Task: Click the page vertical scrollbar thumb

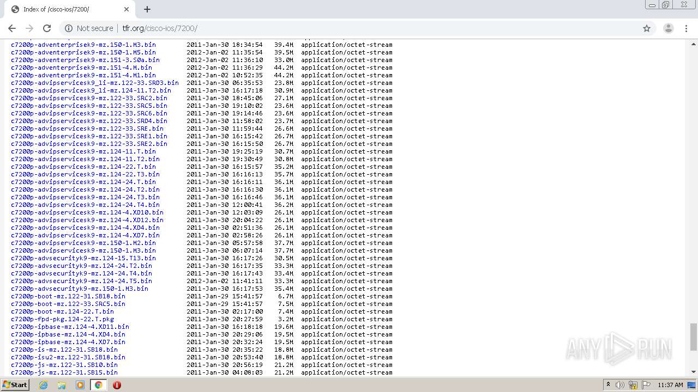Action: [x=693, y=337]
